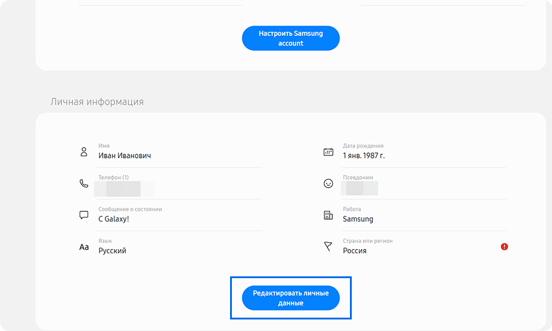
Task: Click the speech bubble status message icon
Action: point(84,215)
